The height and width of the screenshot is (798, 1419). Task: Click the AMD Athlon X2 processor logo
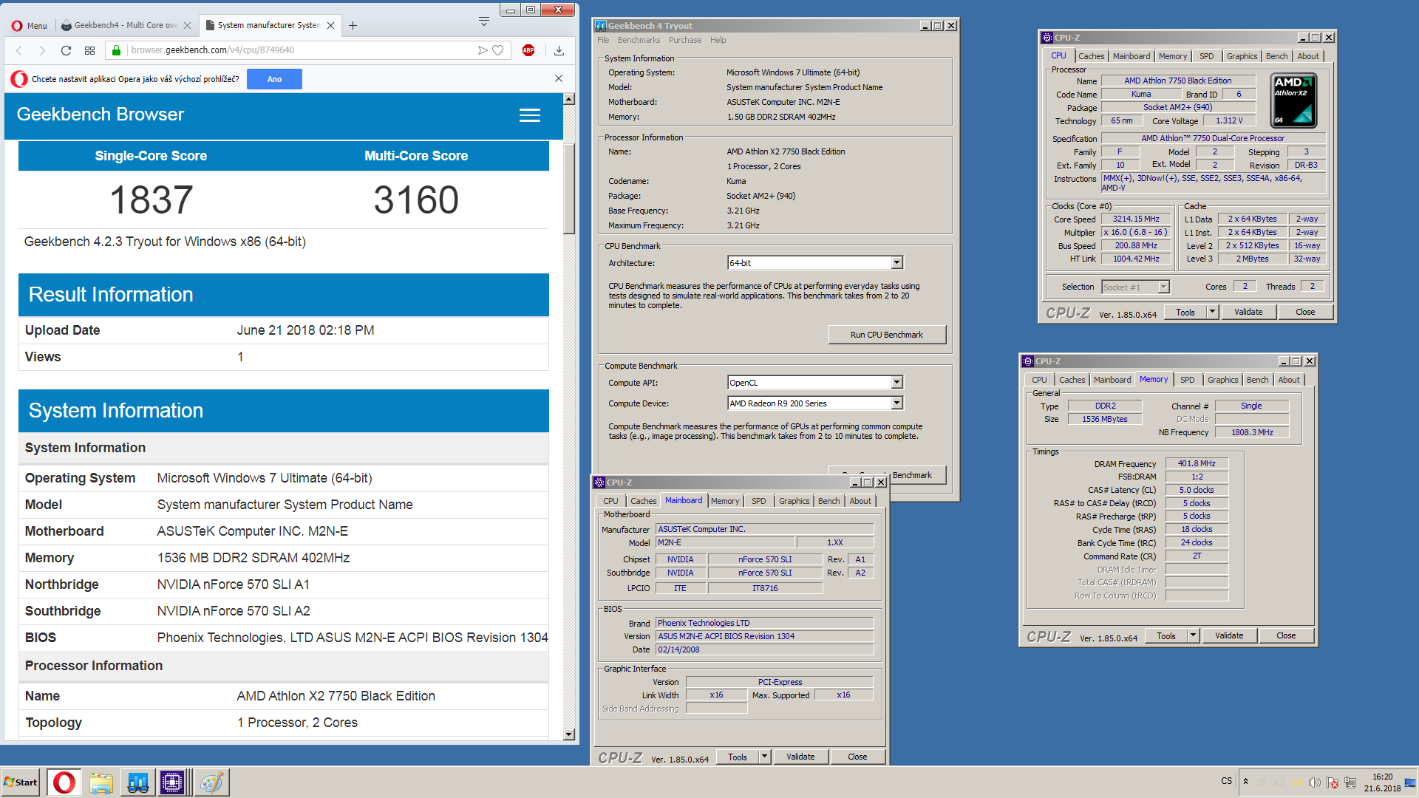point(1293,100)
